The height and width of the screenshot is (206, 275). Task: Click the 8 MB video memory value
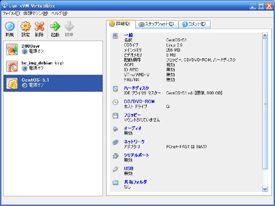tap(171, 55)
